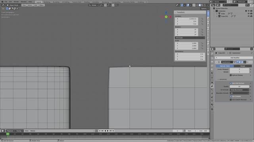Select the Simple subdivision type
The image size is (254, 142).
[x=242, y=66]
